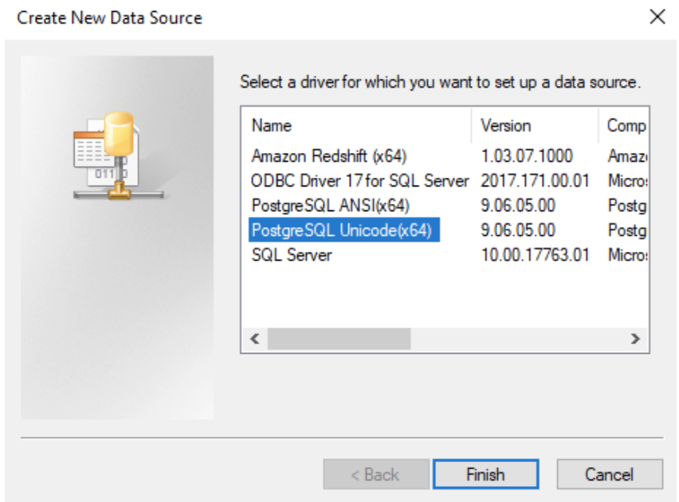Image resolution: width=679 pixels, height=502 pixels.
Task: Close the Create New Data Source dialog
Action: pyautogui.click(x=658, y=18)
